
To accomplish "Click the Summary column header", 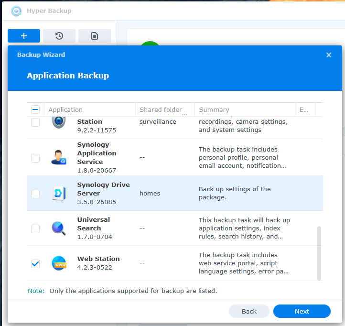I will [245, 109].
